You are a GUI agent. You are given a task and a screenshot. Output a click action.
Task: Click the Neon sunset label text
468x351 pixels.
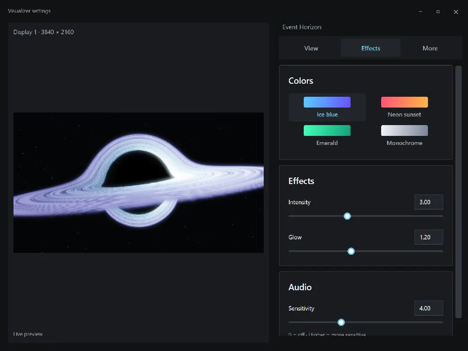tap(405, 115)
